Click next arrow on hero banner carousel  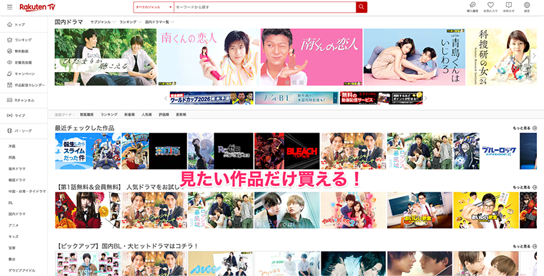tap(534, 56)
